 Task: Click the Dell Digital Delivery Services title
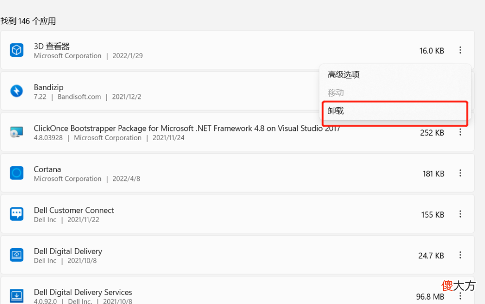pyautogui.click(x=83, y=292)
